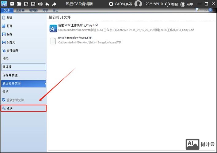This screenshot has width=217, height=153.
Task: Click the redo arrow icon
Action: click(x=54, y=4)
